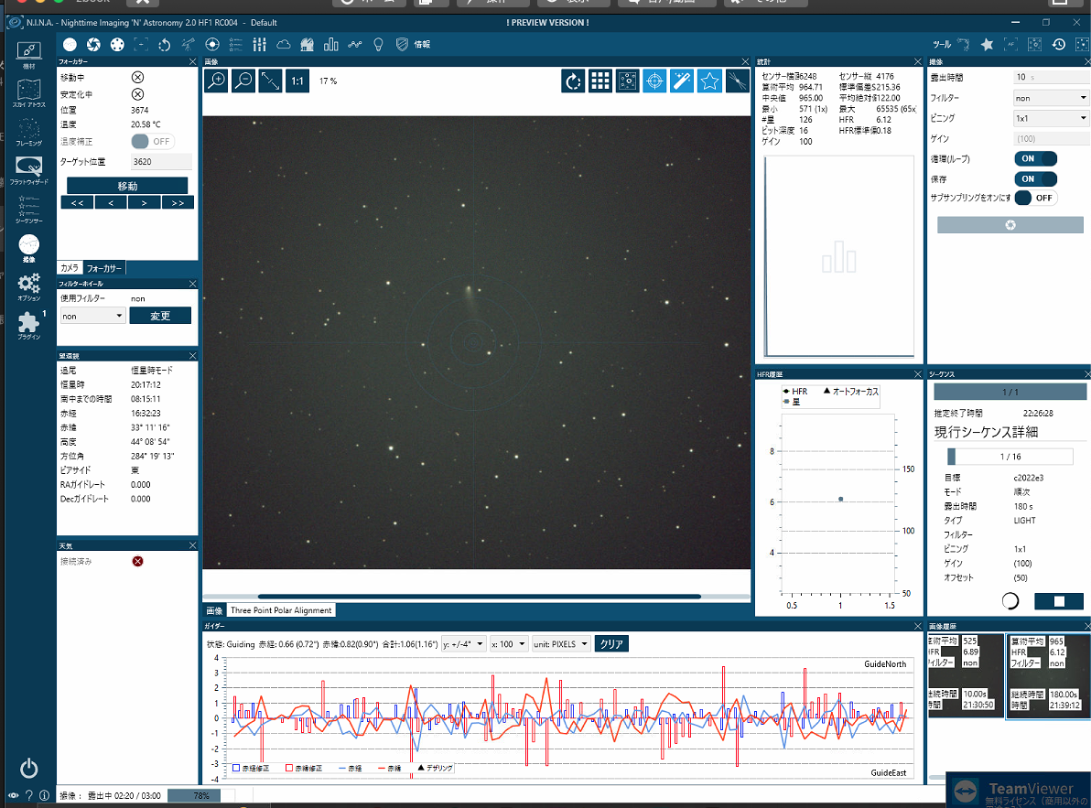
Task: Open the x: 100 guider dropdown
Action: [509, 644]
